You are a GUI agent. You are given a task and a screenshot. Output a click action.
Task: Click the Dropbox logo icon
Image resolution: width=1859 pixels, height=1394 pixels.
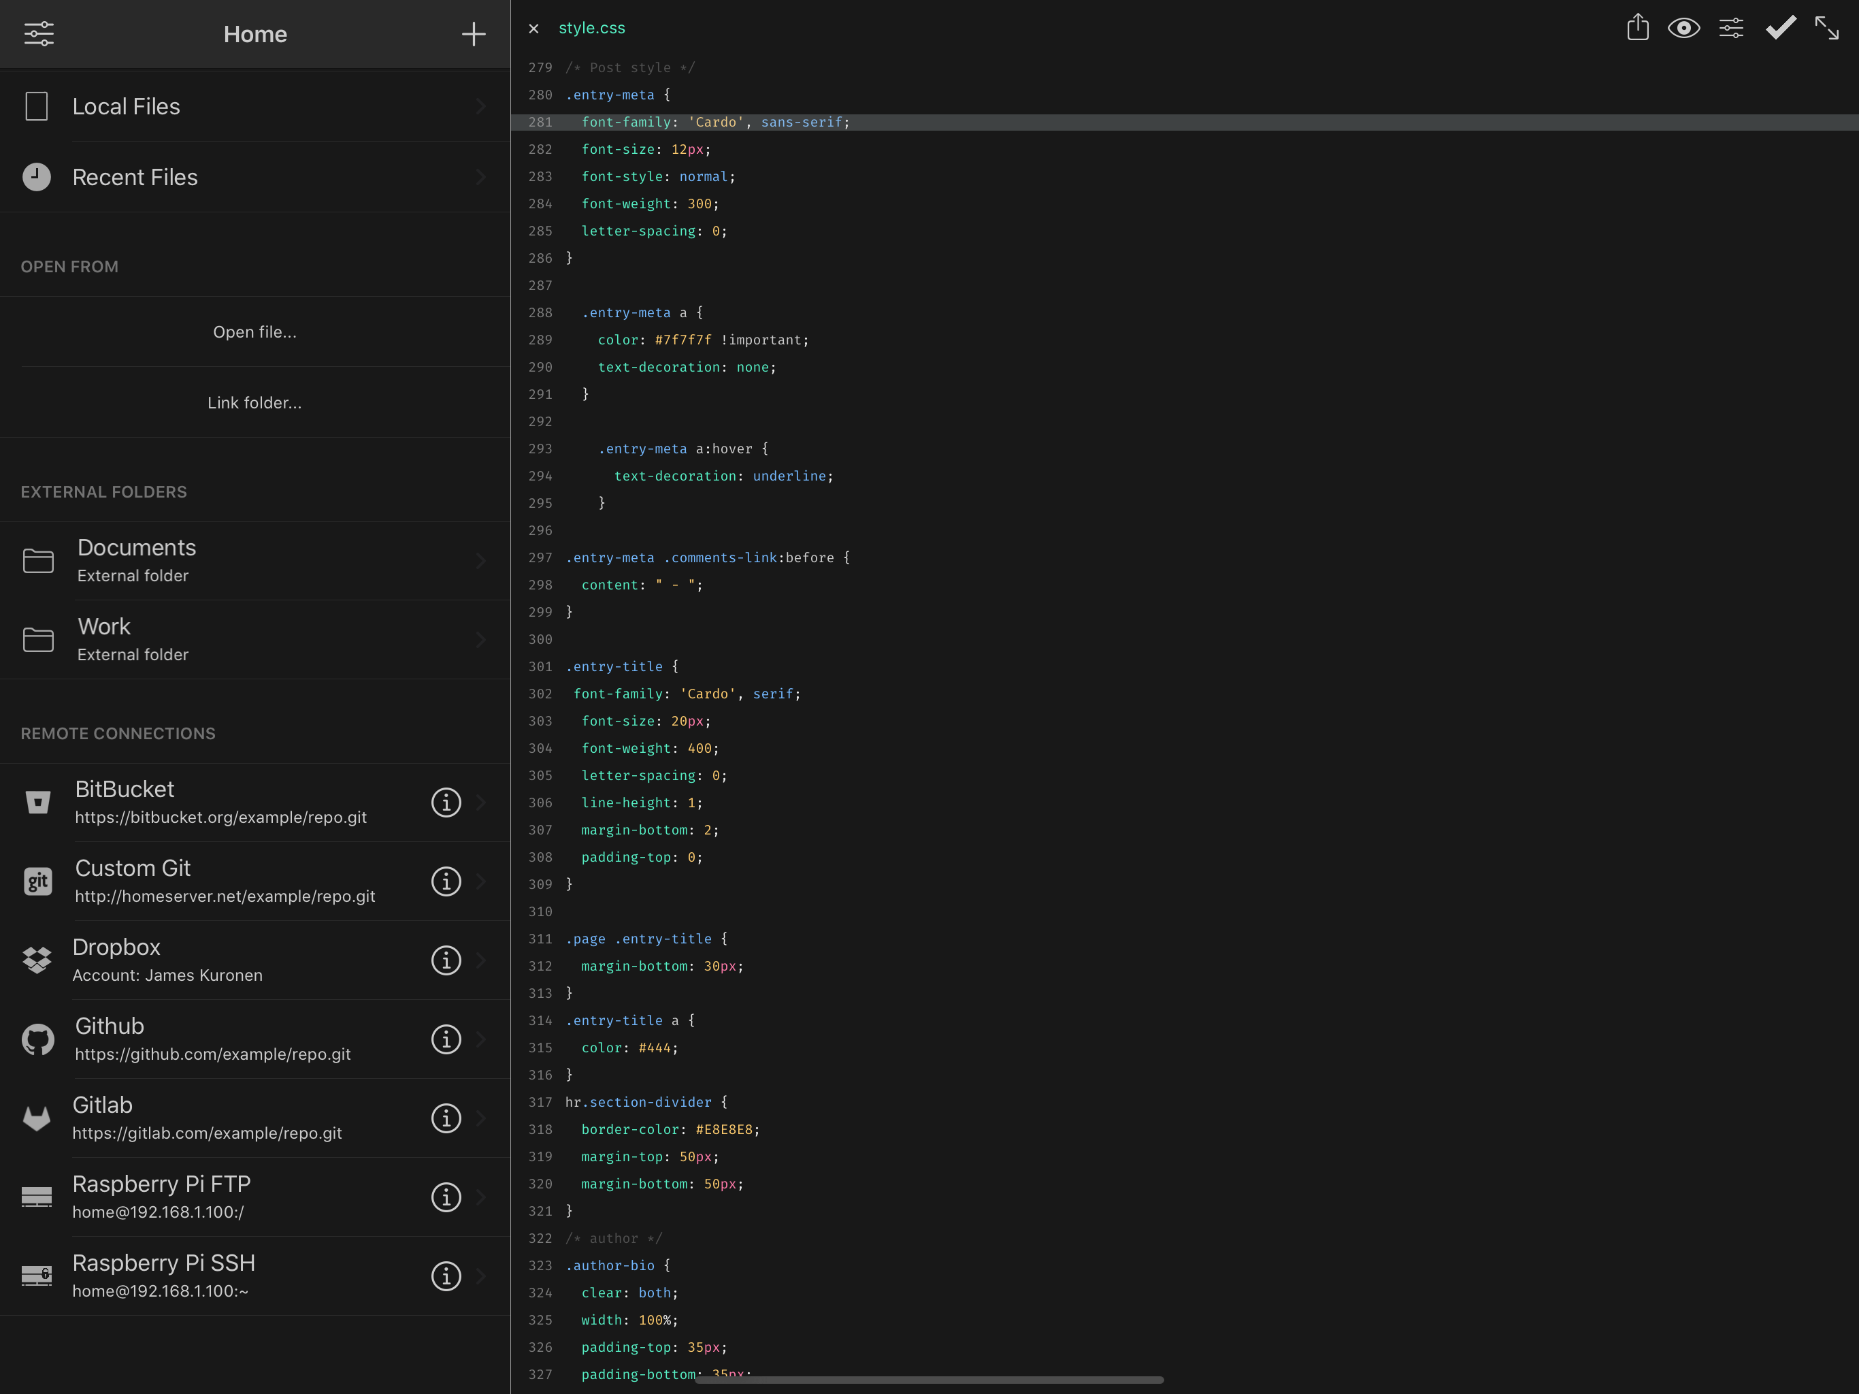pyautogui.click(x=37, y=960)
